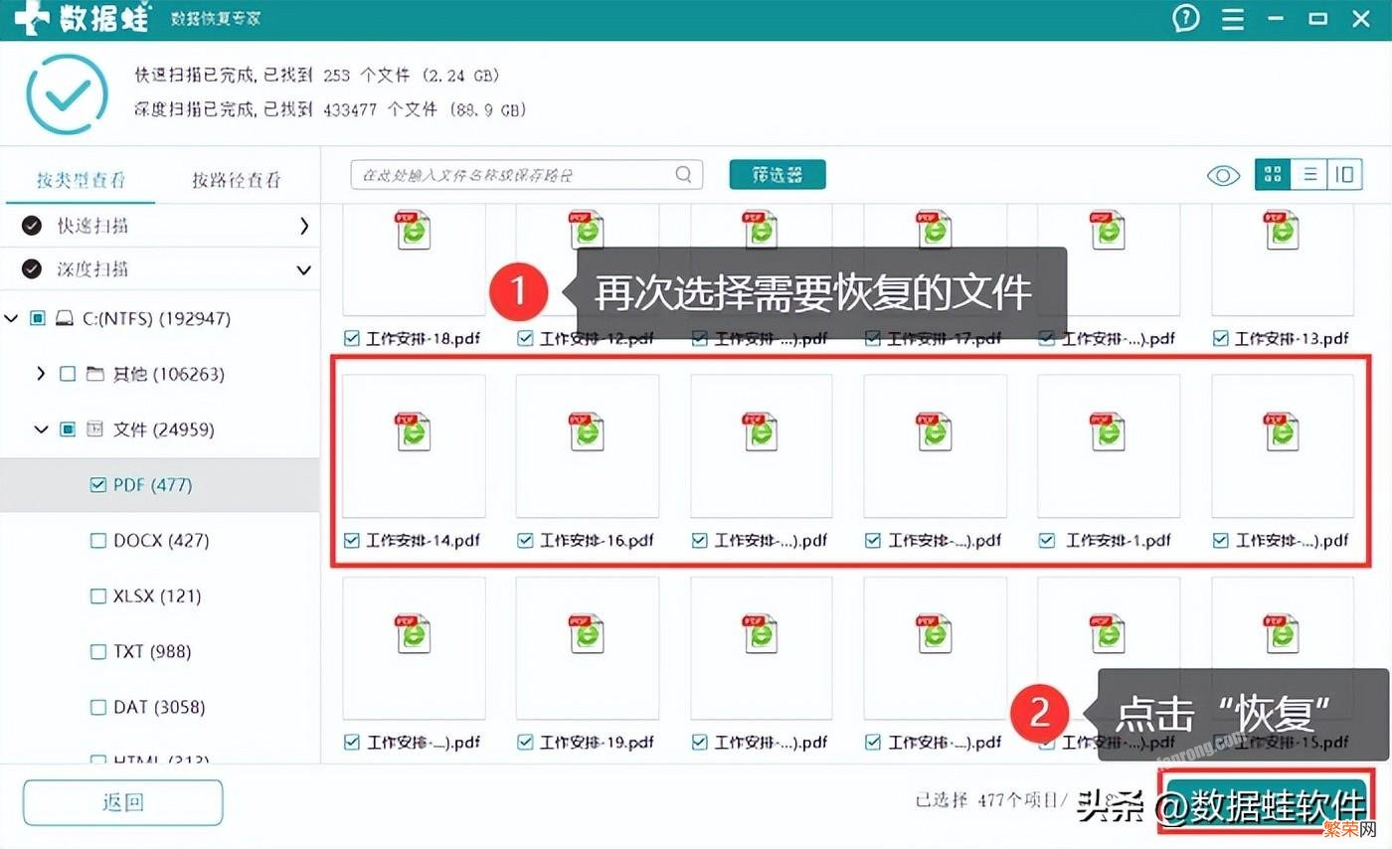Switch to list view layout
The height and width of the screenshot is (849, 1392).
coord(1309,175)
